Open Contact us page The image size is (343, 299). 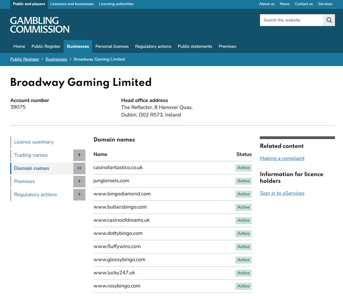[304, 4]
